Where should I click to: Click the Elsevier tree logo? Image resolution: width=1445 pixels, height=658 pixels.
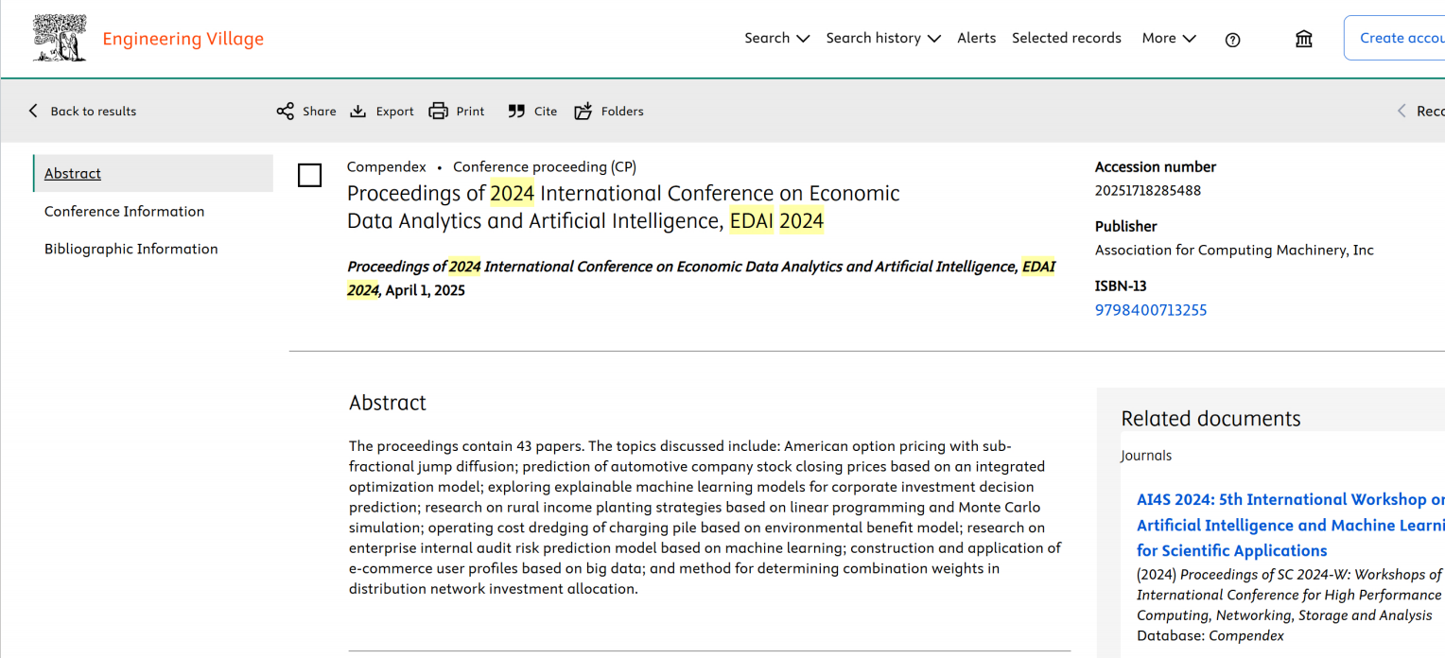coord(60,39)
